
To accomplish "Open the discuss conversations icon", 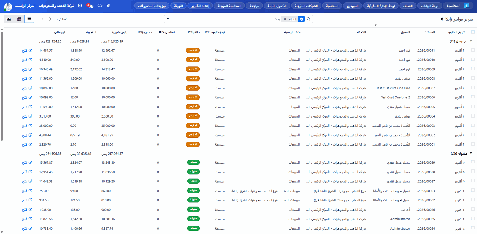I will pos(100,6).
